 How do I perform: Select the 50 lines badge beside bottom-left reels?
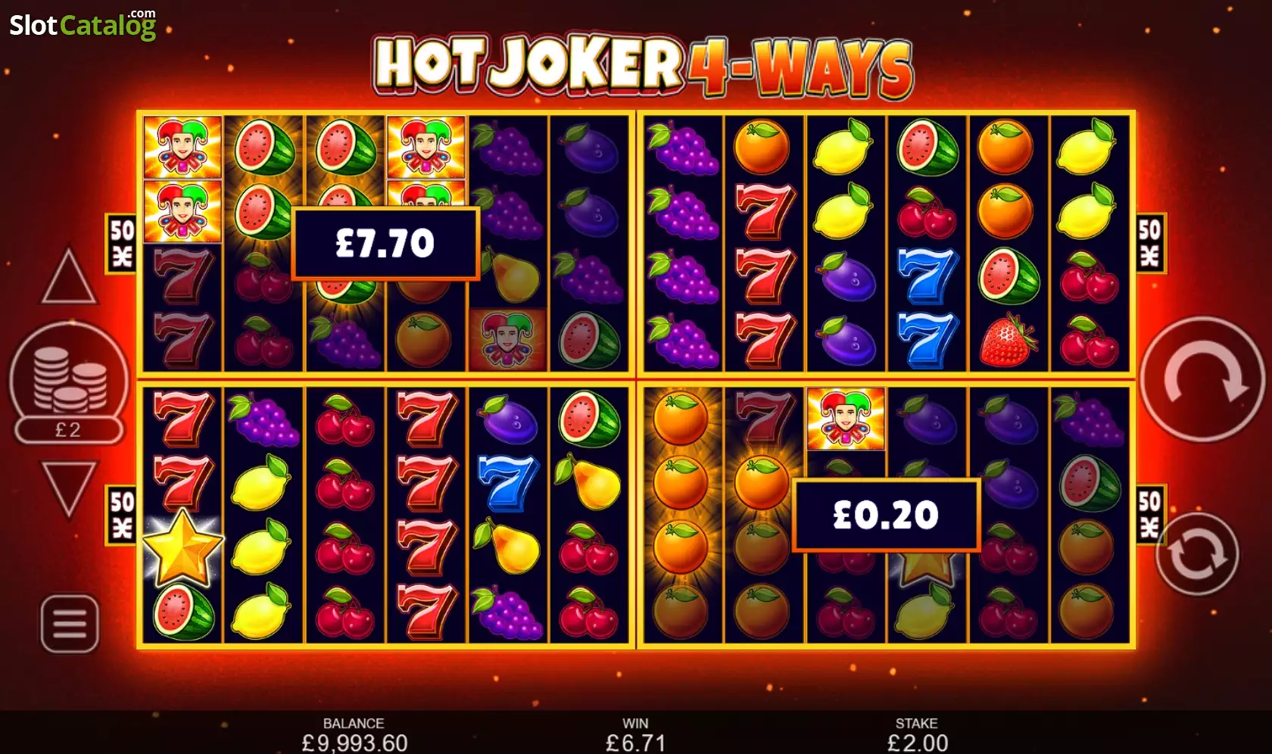pyautogui.click(x=122, y=515)
